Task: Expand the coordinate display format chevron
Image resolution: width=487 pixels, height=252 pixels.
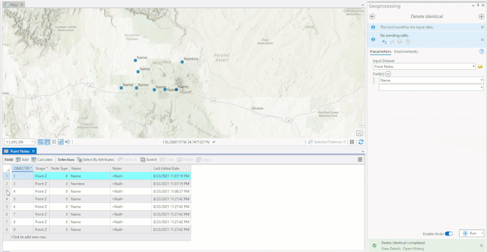Action: point(214,142)
